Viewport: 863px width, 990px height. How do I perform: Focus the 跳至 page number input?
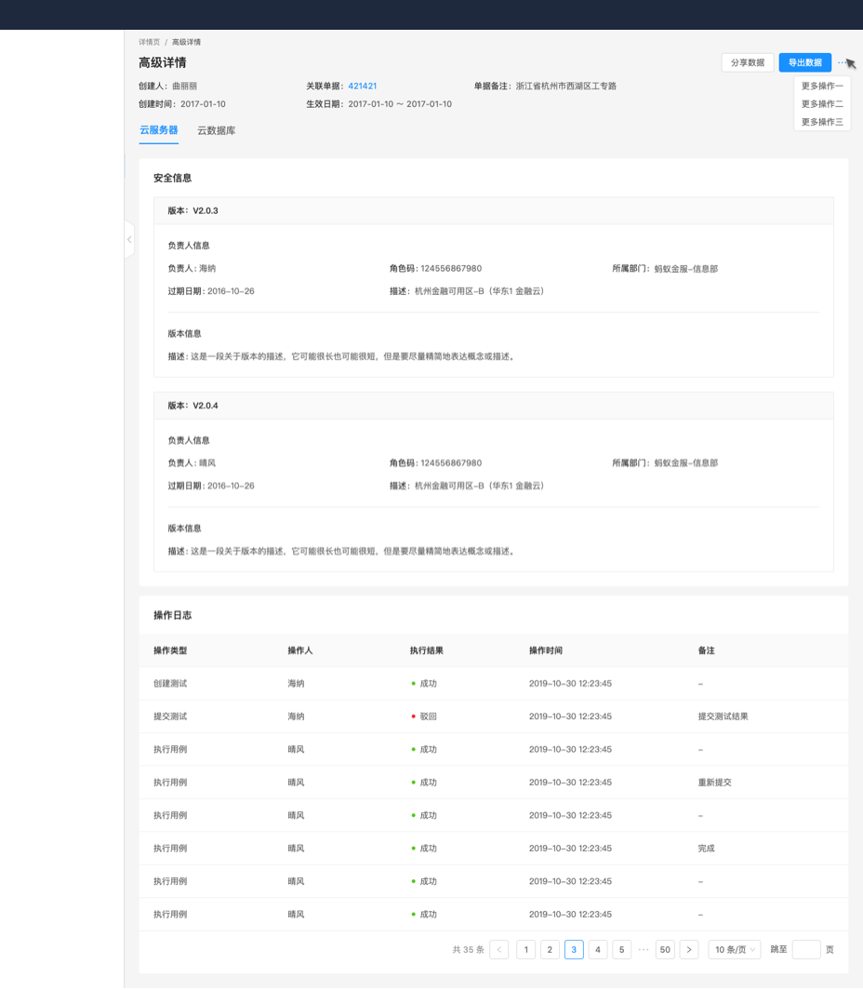806,950
